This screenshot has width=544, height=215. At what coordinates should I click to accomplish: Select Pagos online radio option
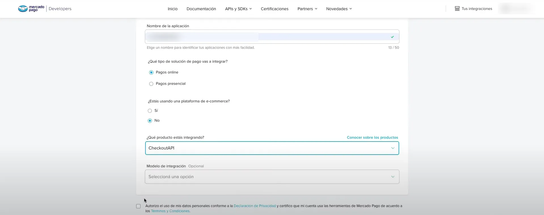[x=151, y=72]
